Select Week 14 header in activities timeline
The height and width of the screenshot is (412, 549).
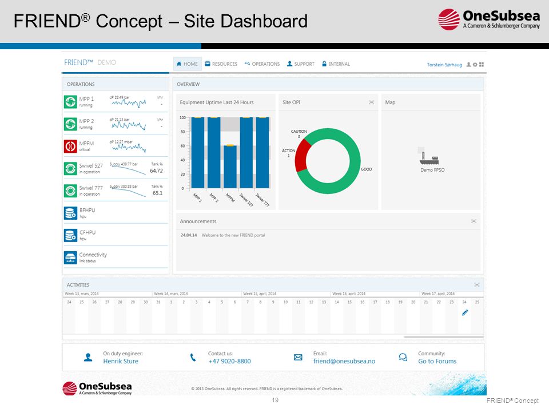tap(171, 294)
